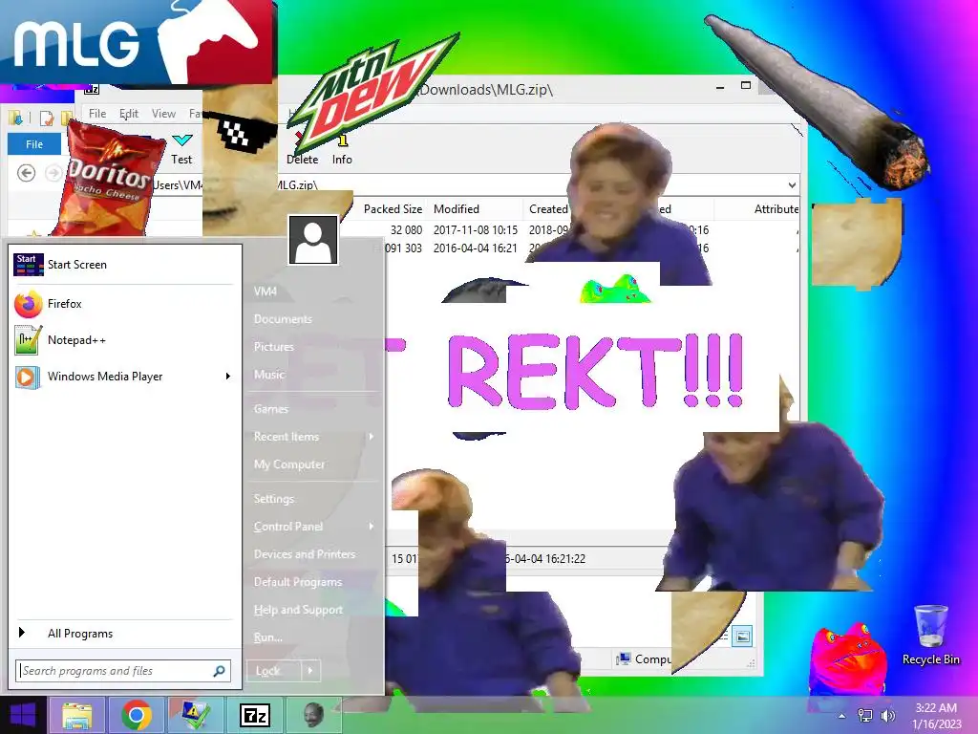
Task: Open Pictures from the Start menu
Action: [274, 346]
